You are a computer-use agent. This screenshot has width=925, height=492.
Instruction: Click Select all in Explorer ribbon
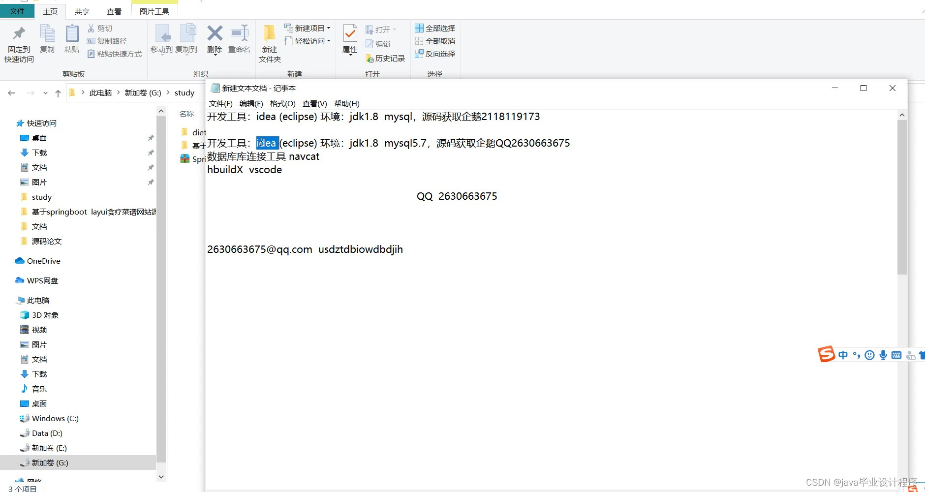click(435, 29)
